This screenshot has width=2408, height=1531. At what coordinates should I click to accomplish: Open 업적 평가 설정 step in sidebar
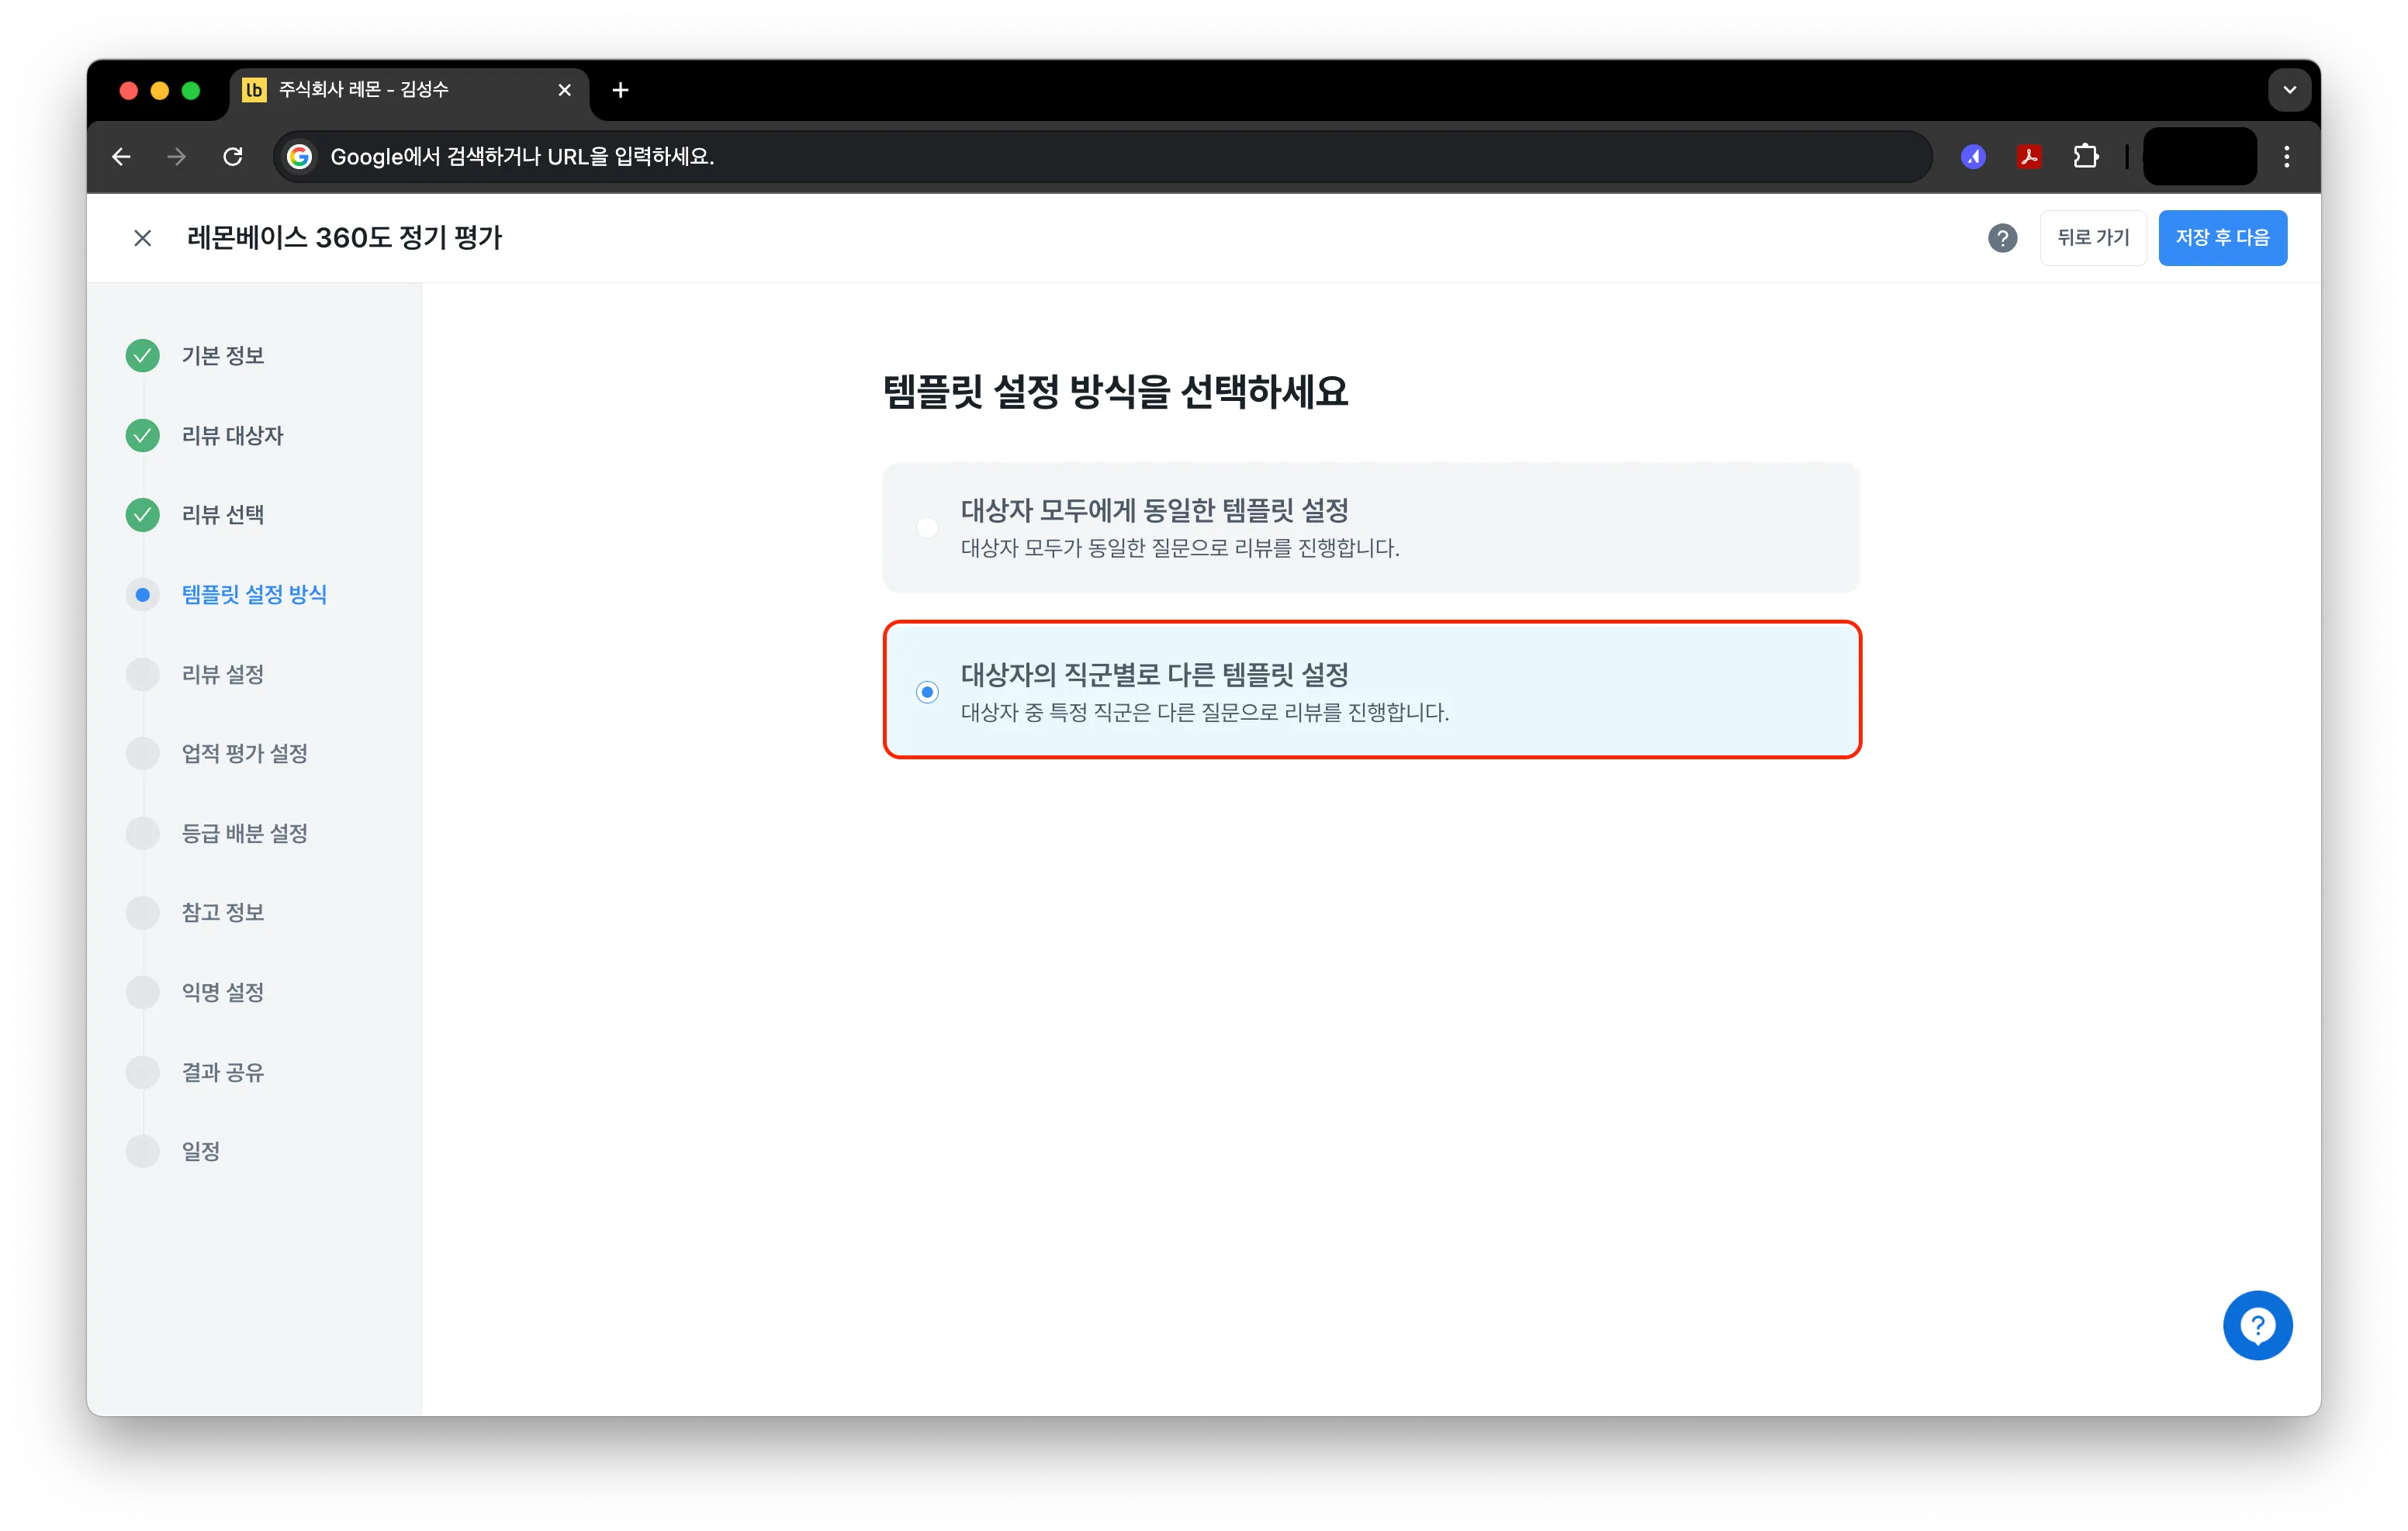pos(244,754)
